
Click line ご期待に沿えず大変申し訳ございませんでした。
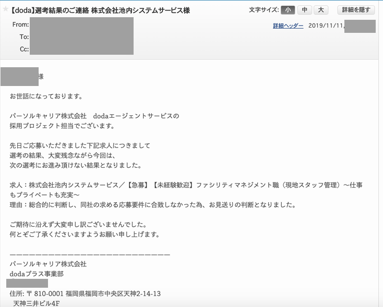(x=78, y=225)
